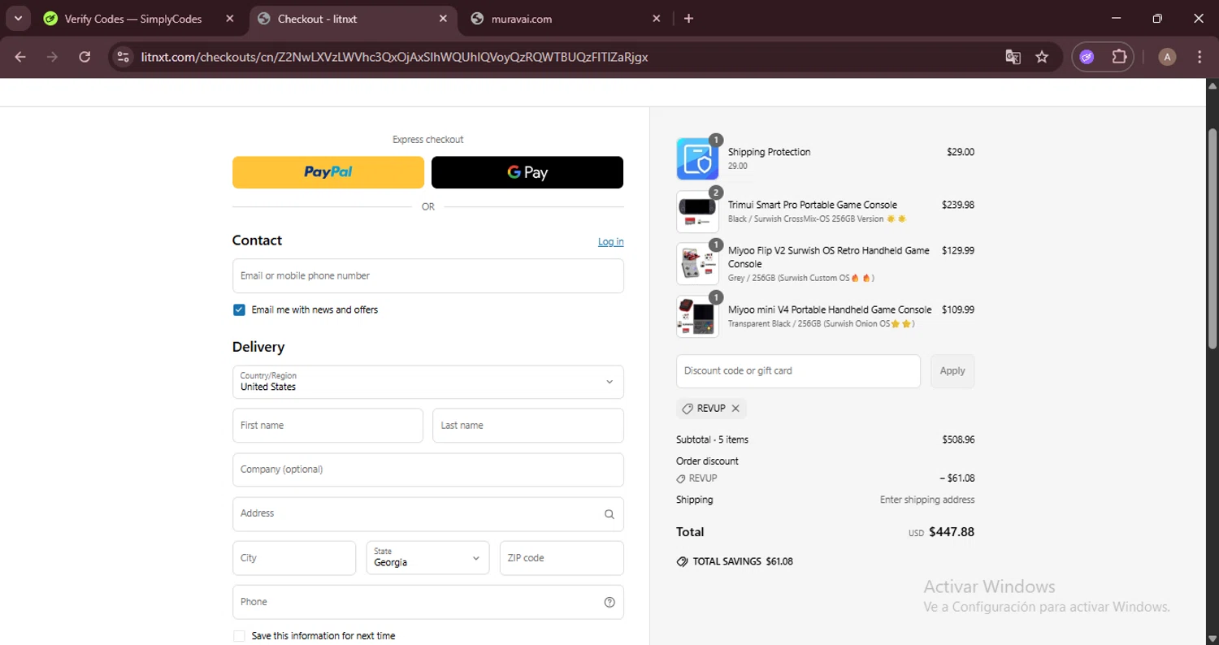Click the Trimui Smart Pro Portable Game Console title
The image size is (1219, 645).
813,205
